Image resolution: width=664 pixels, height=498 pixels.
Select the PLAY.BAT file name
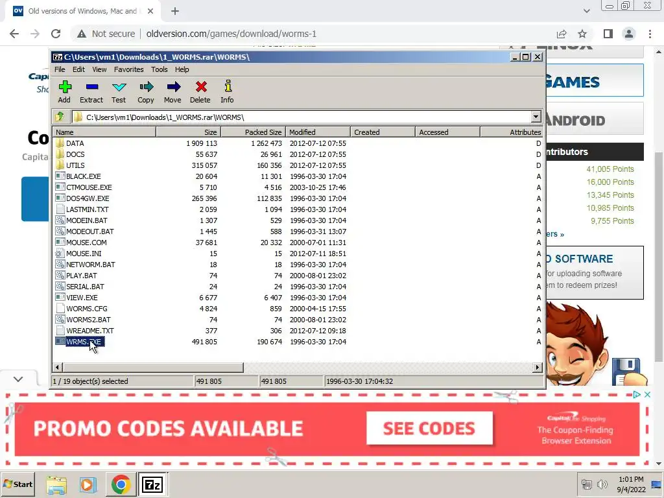(81, 276)
